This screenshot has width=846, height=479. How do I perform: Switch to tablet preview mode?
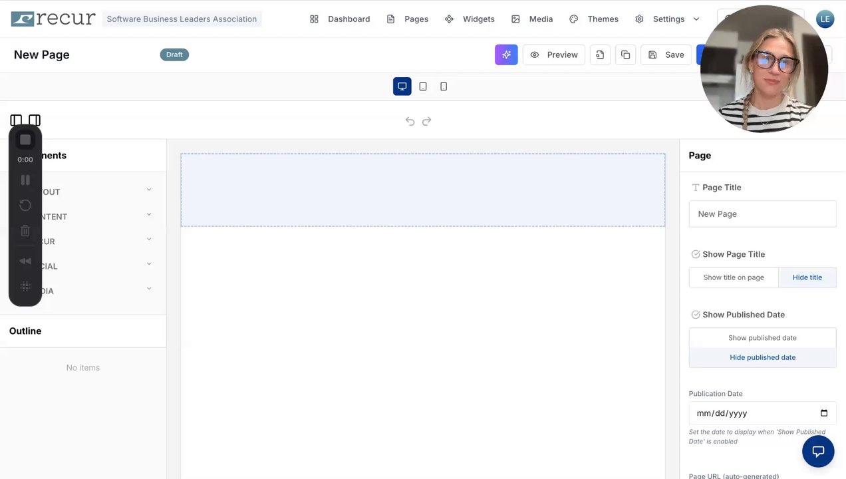[x=423, y=86]
